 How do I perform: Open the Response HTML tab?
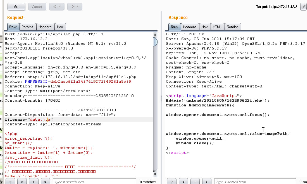(x=217, y=27)
